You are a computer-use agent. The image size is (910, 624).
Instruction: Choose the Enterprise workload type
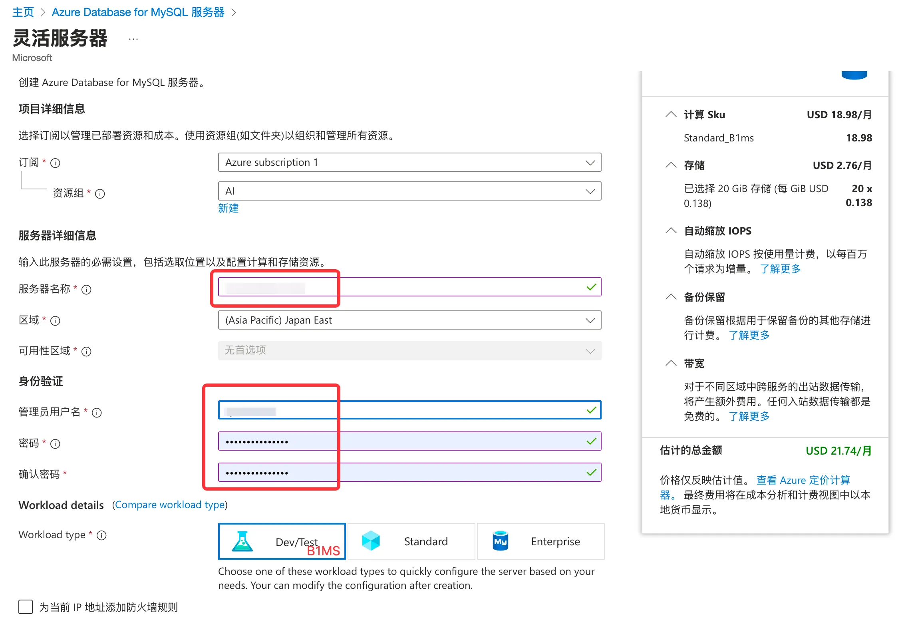pos(540,541)
